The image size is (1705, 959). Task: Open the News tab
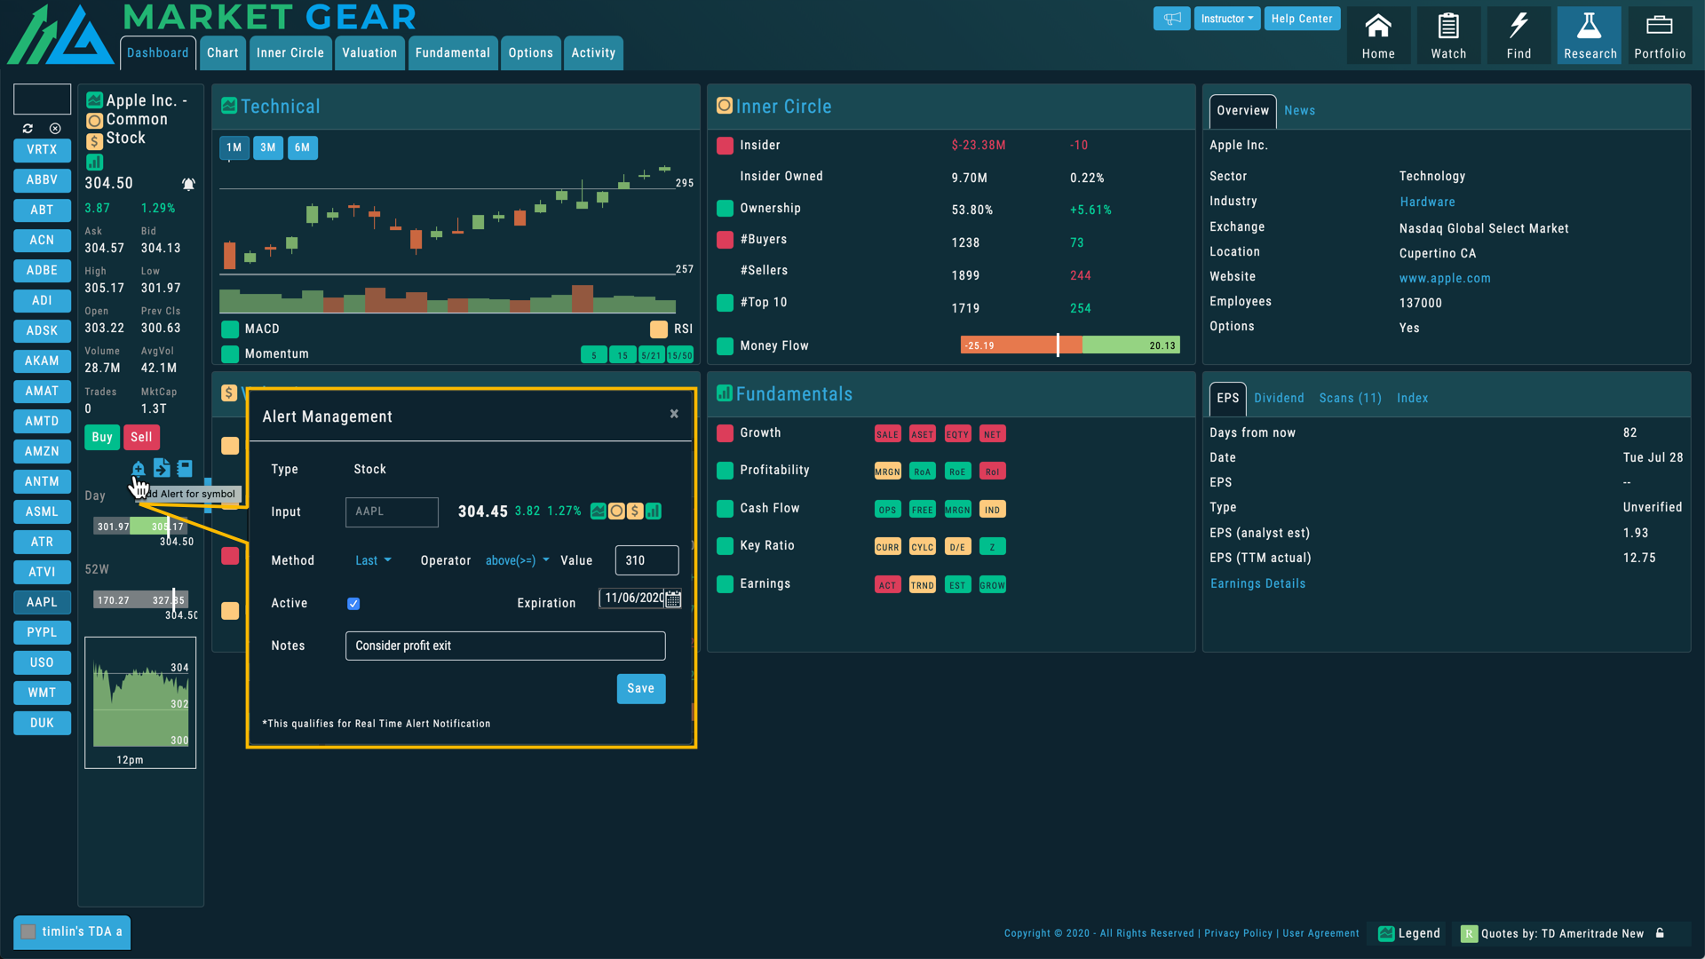click(x=1299, y=111)
